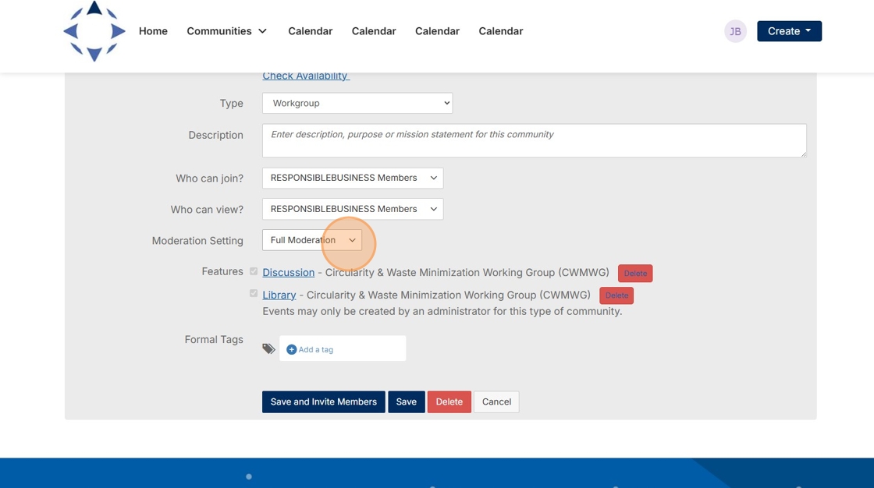Click the Formal Tags label
The height and width of the screenshot is (488, 874).
(x=214, y=339)
